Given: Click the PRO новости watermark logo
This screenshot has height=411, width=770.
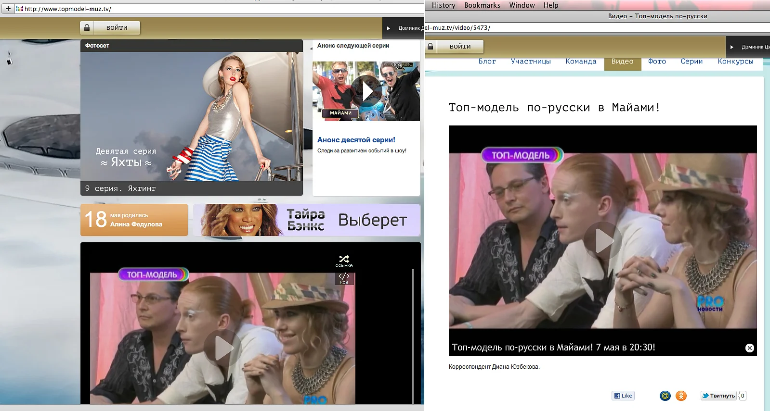Looking at the screenshot, I should pyautogui.click(x=710, y=303).
